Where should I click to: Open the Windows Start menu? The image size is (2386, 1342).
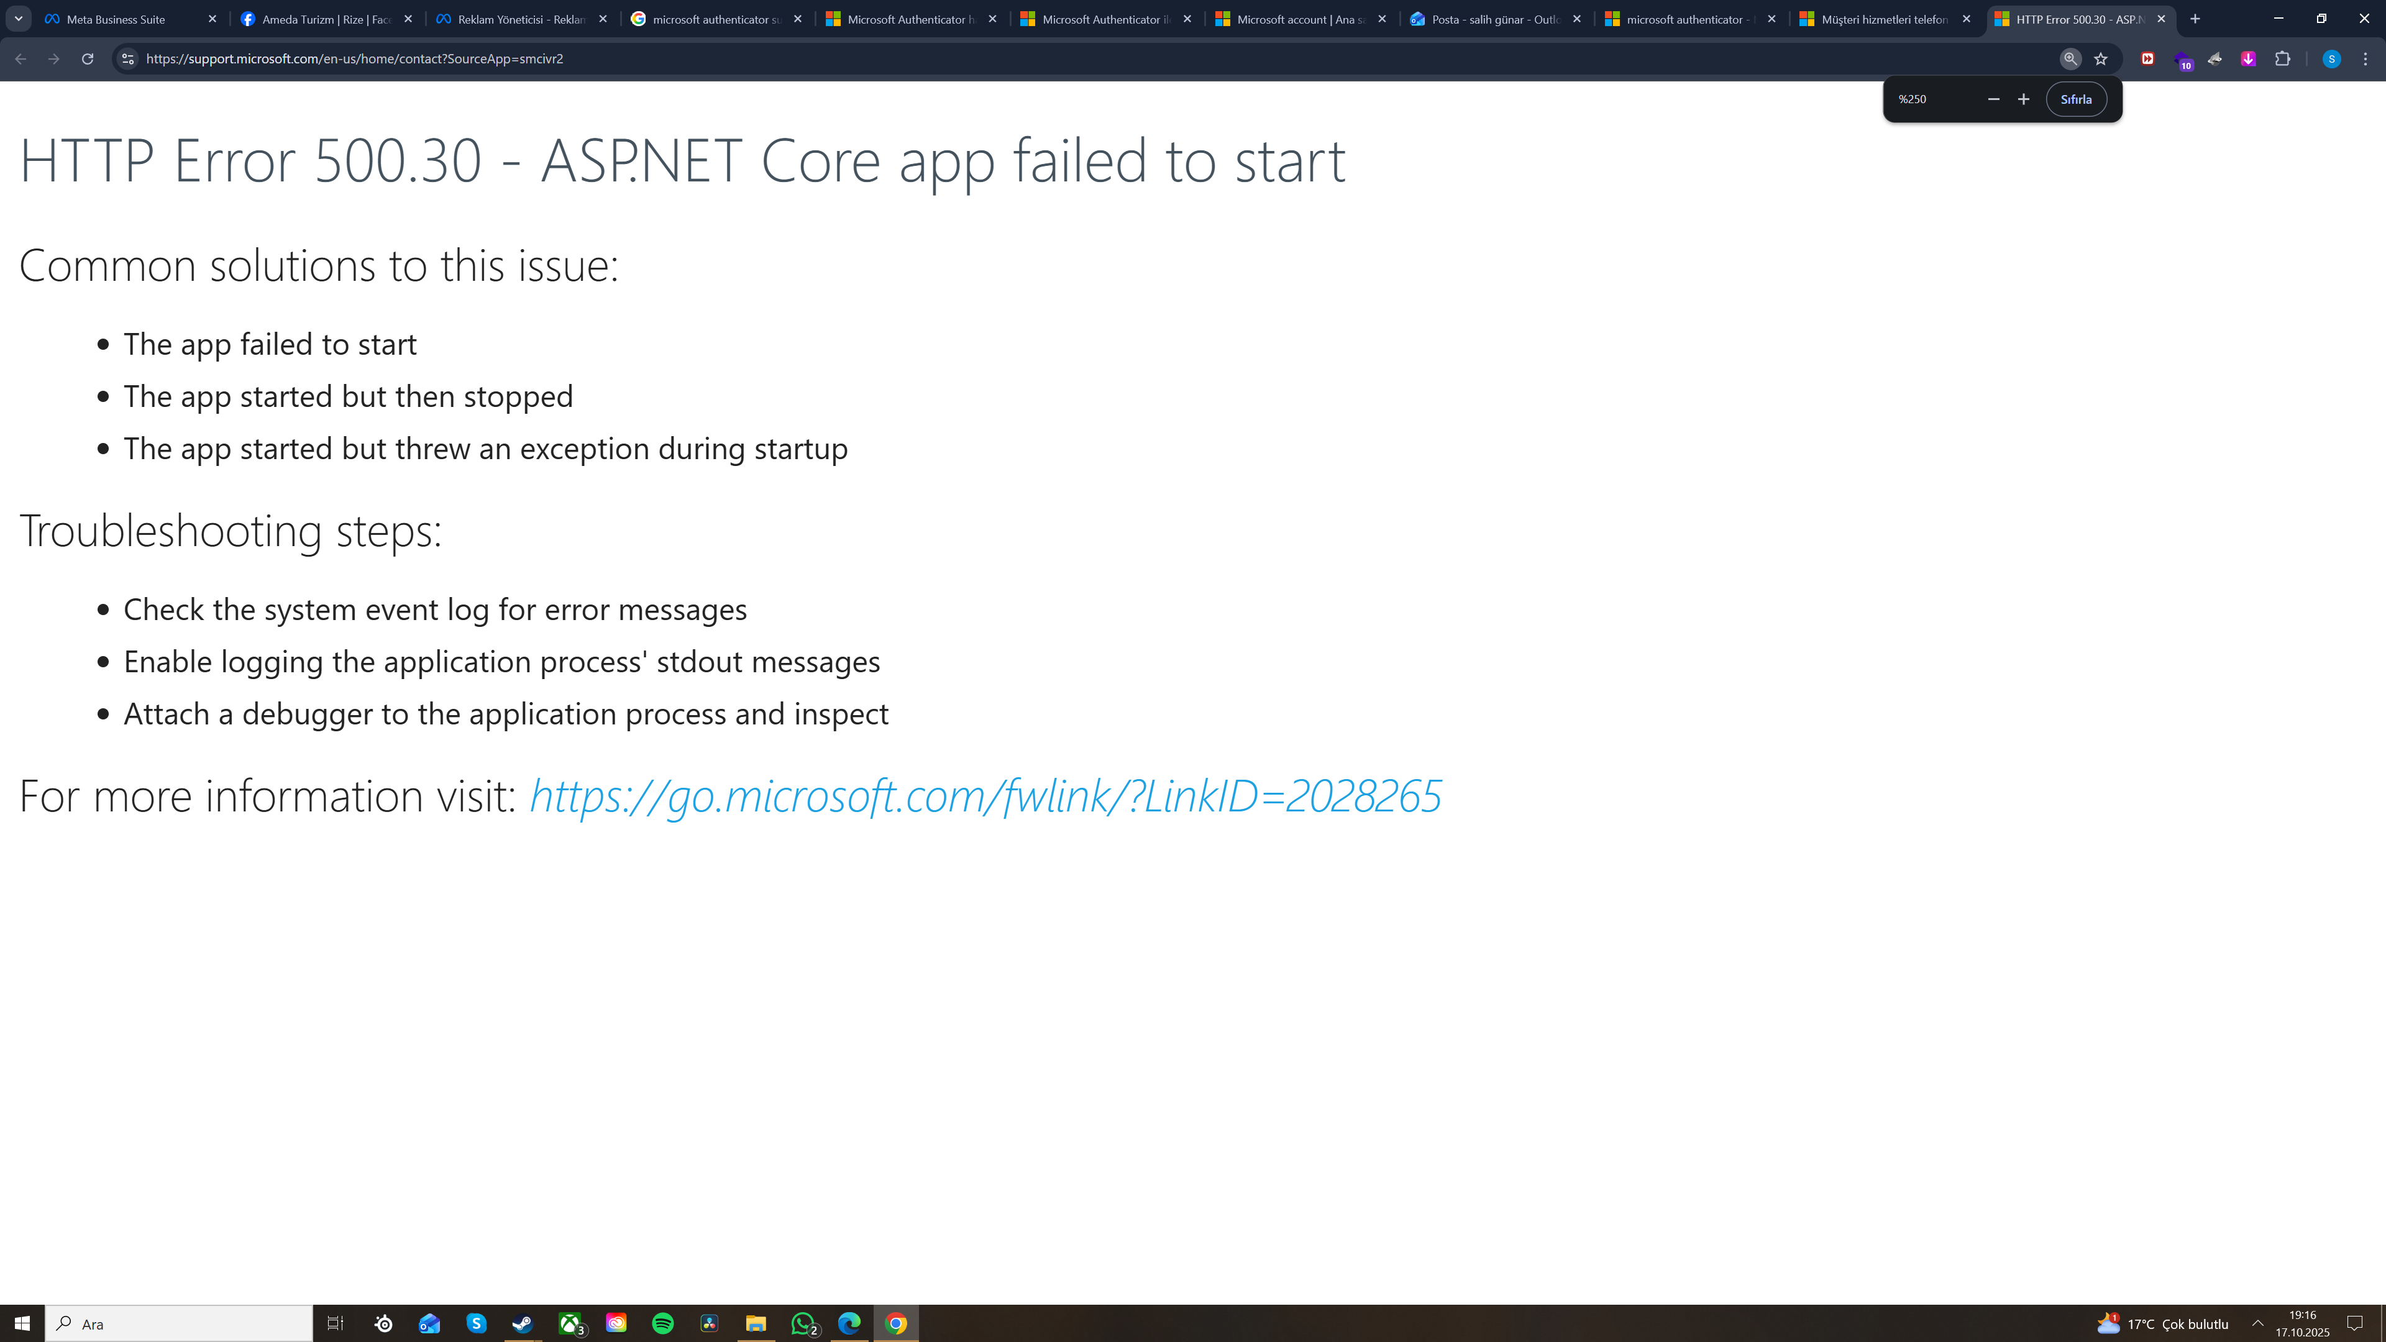(x=22, y=1323)
